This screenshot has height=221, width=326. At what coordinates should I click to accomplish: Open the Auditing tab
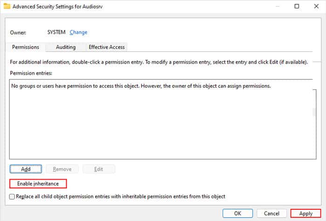[x=66, y=47]
